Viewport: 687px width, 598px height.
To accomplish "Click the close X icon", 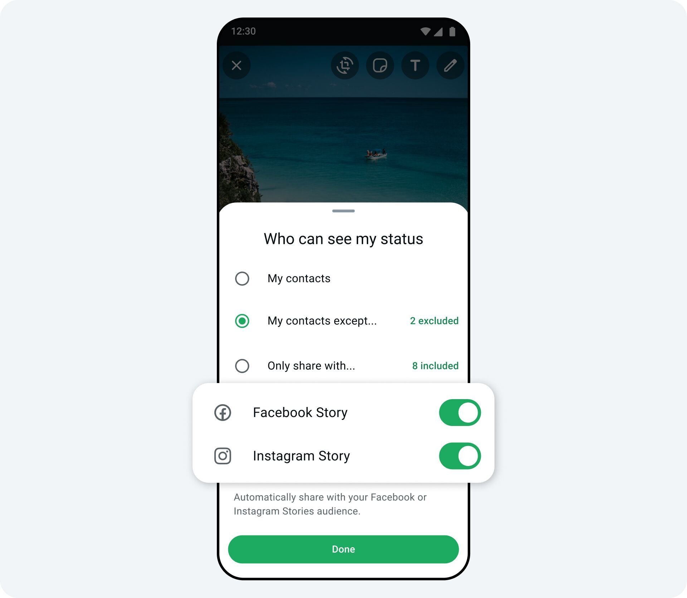I will [238, 64].
